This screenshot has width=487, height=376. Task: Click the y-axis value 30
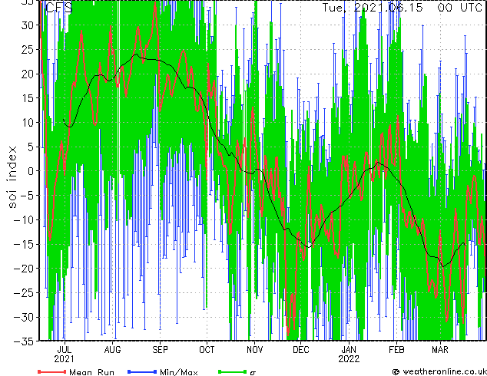[27, 25]
